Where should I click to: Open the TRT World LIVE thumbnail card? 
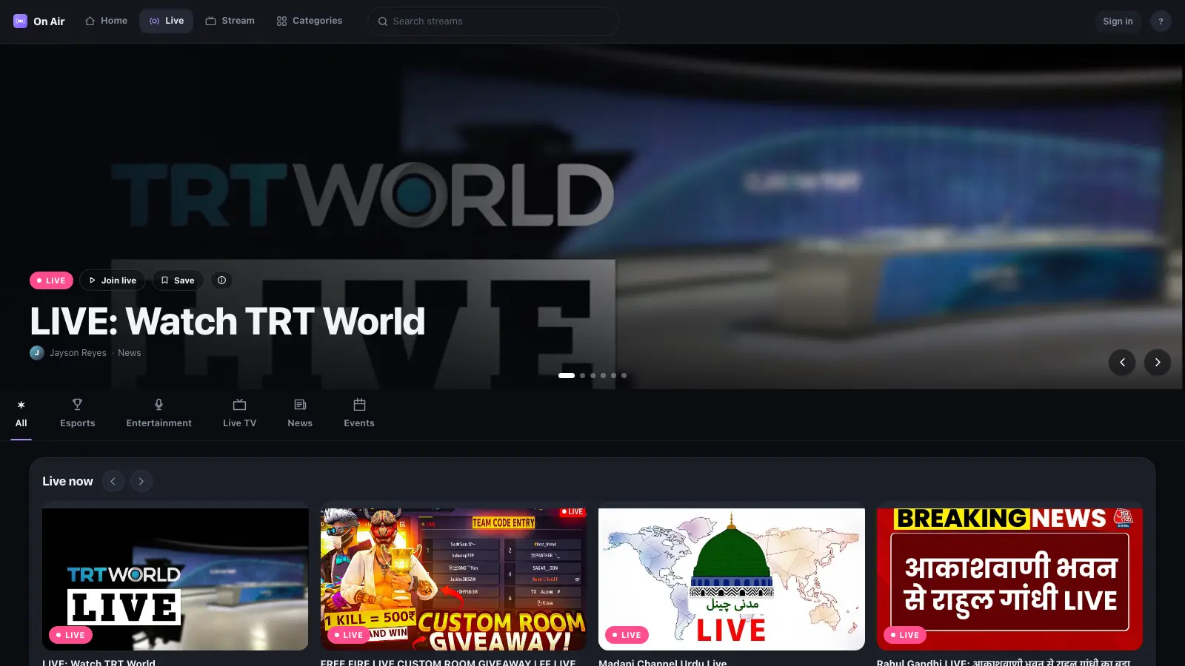coord(176,579)
